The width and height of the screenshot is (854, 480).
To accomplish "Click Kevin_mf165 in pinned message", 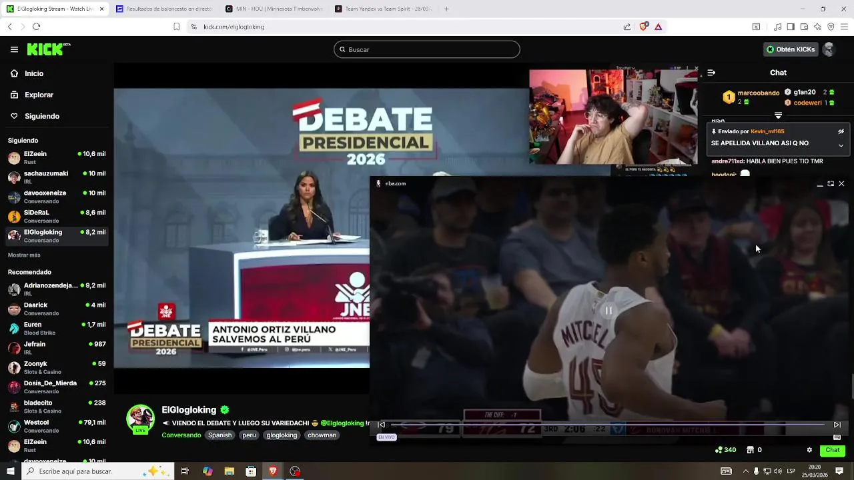I will [x=767, y=131].
